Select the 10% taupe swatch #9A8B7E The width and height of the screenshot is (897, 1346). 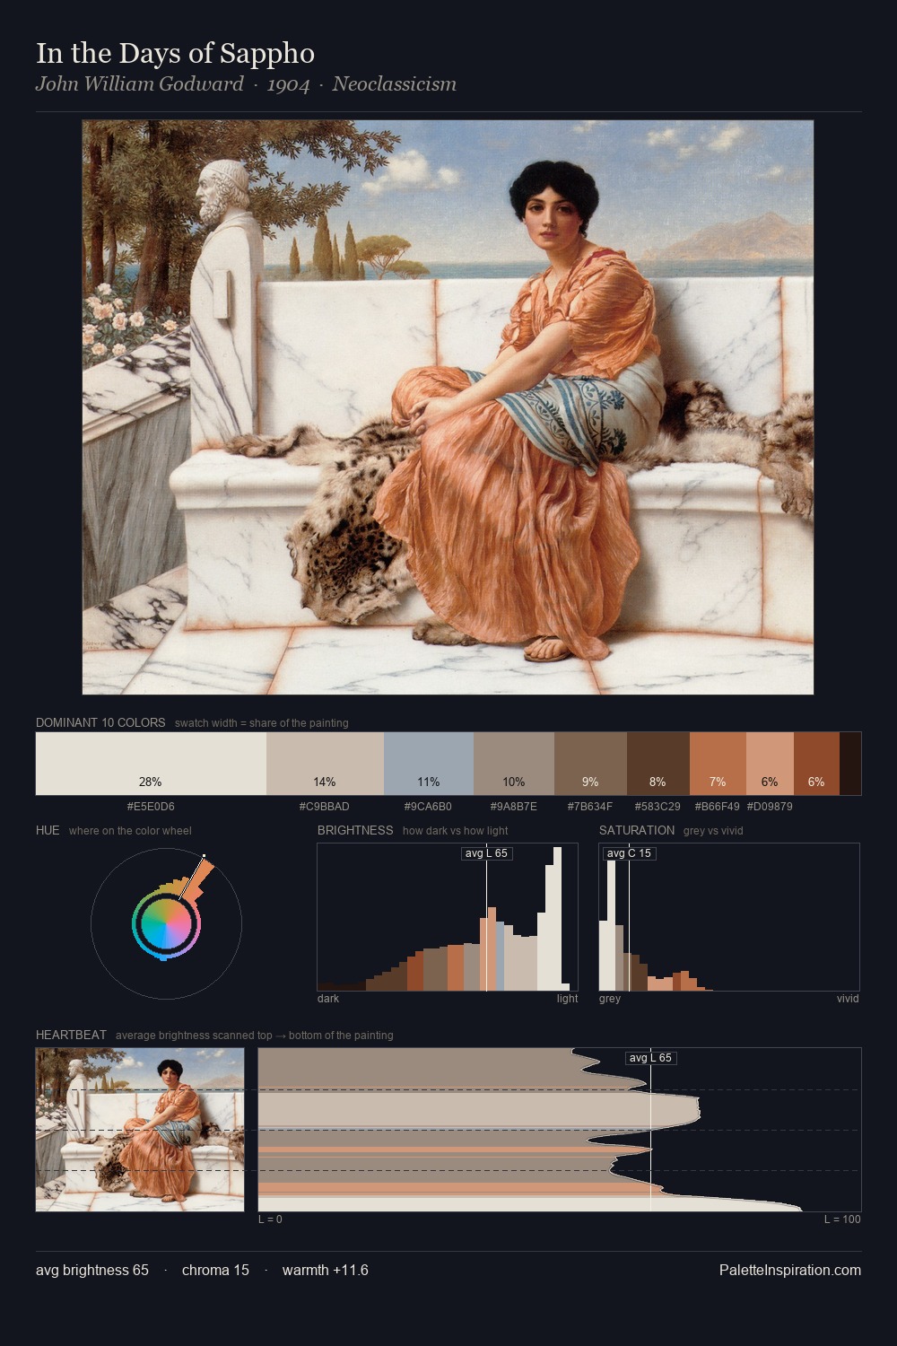514,764
